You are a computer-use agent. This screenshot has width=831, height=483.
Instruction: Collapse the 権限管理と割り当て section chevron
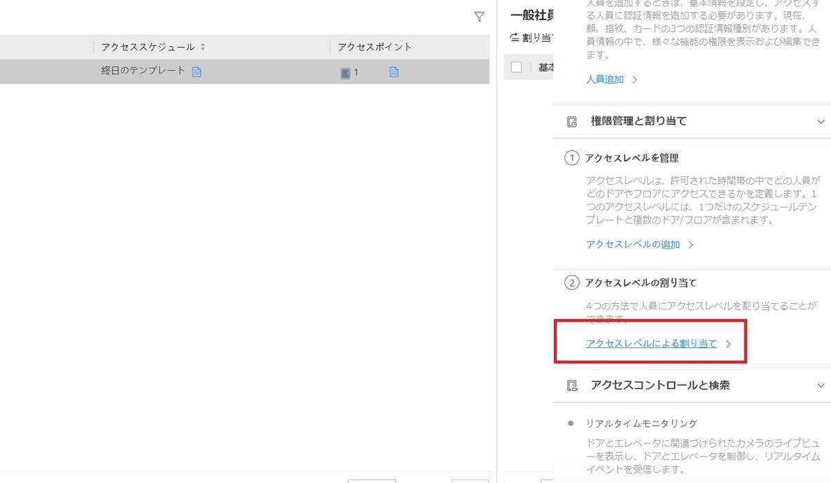tap(821, 120)
